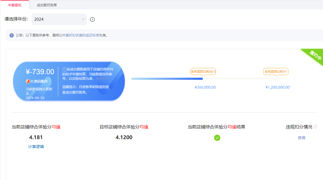This screenshot has width=323, height=180.
Task: Click the faded 查看账单 link in the blue card
Action: pyautogui.click(x=102, y=79)
